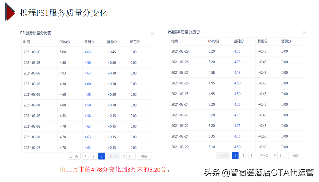The width and height of the screenshot is (319, 182).
Task: Open base score 4.63 for 2021-03-09
Action: point(88,52)
